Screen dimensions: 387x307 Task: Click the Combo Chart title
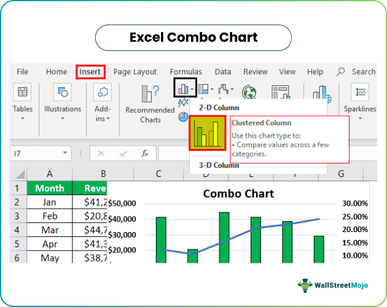tap(238, 194)
